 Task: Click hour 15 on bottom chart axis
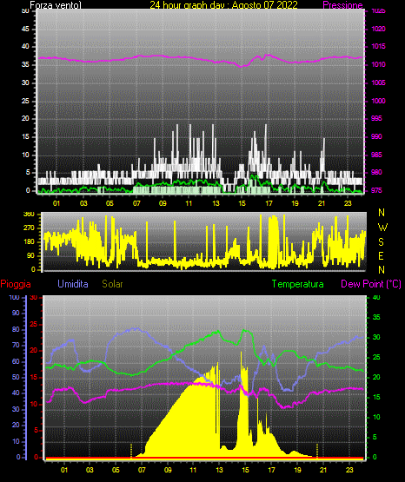pos(245,470)
